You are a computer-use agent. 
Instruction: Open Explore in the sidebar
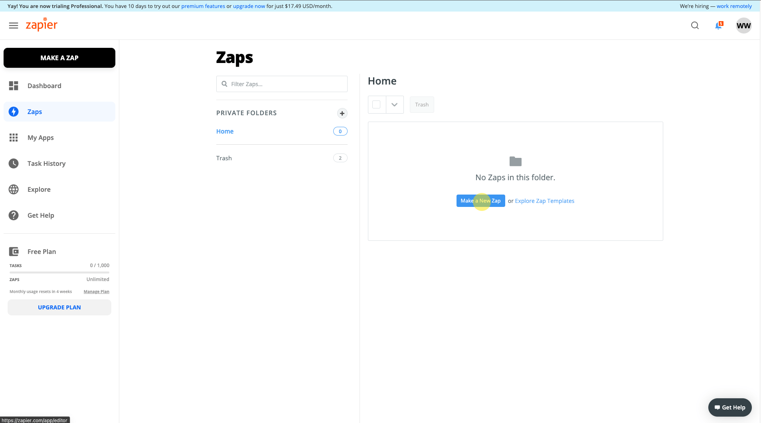click(59, 189)
